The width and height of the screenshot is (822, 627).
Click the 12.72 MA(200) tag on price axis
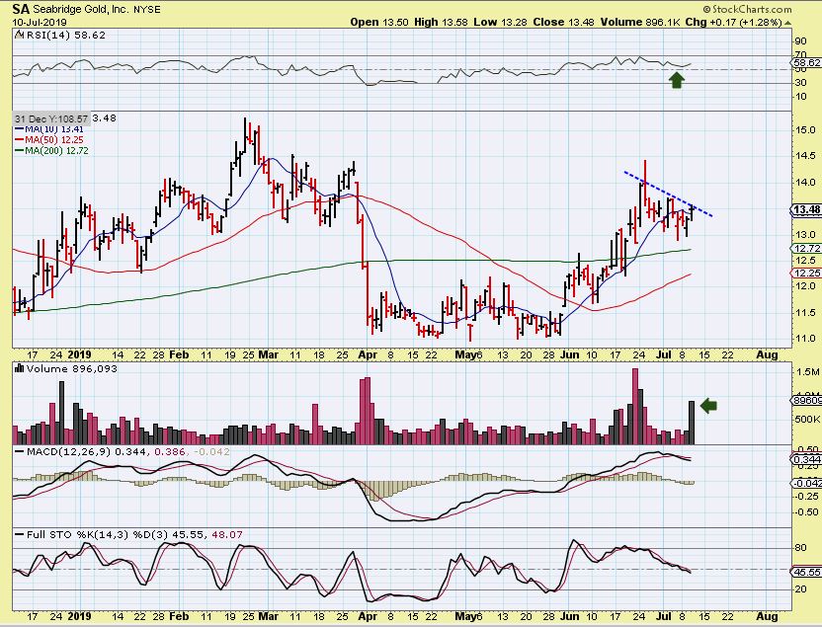coord(806,248)
